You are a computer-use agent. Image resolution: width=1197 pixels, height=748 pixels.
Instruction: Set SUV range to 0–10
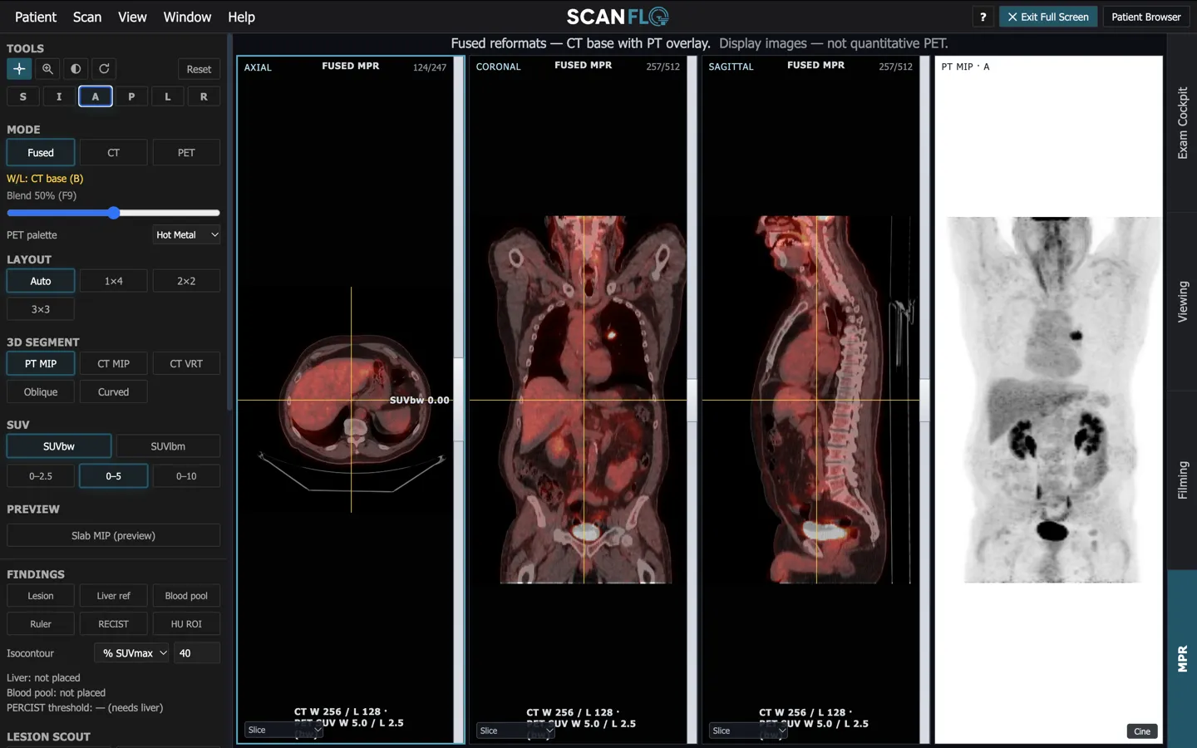[186, 476]
